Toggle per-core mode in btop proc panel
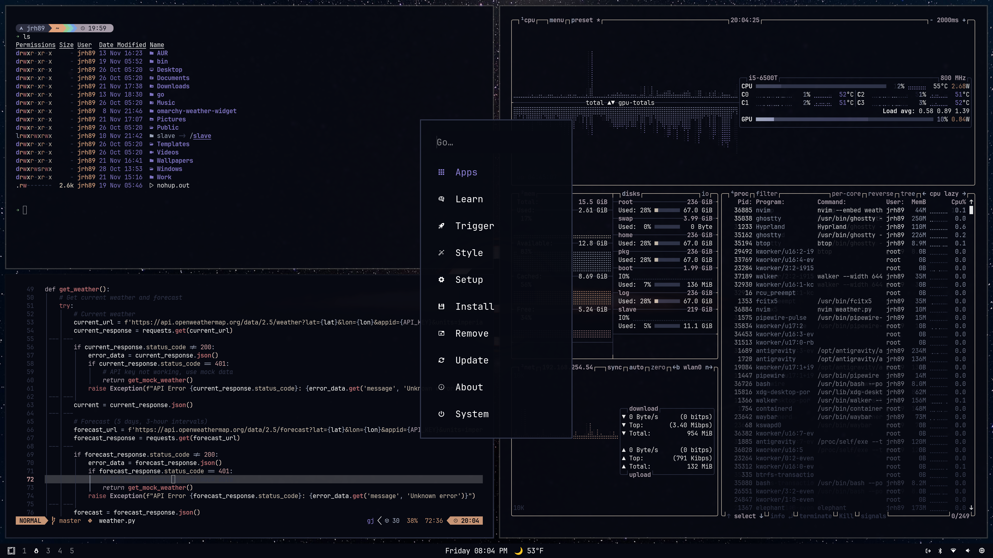This screenshot has height=558, width=993. point(846,194)
